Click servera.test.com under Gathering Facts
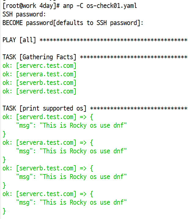188x219 pixels. pyautogui.click(x=46, y=74)
